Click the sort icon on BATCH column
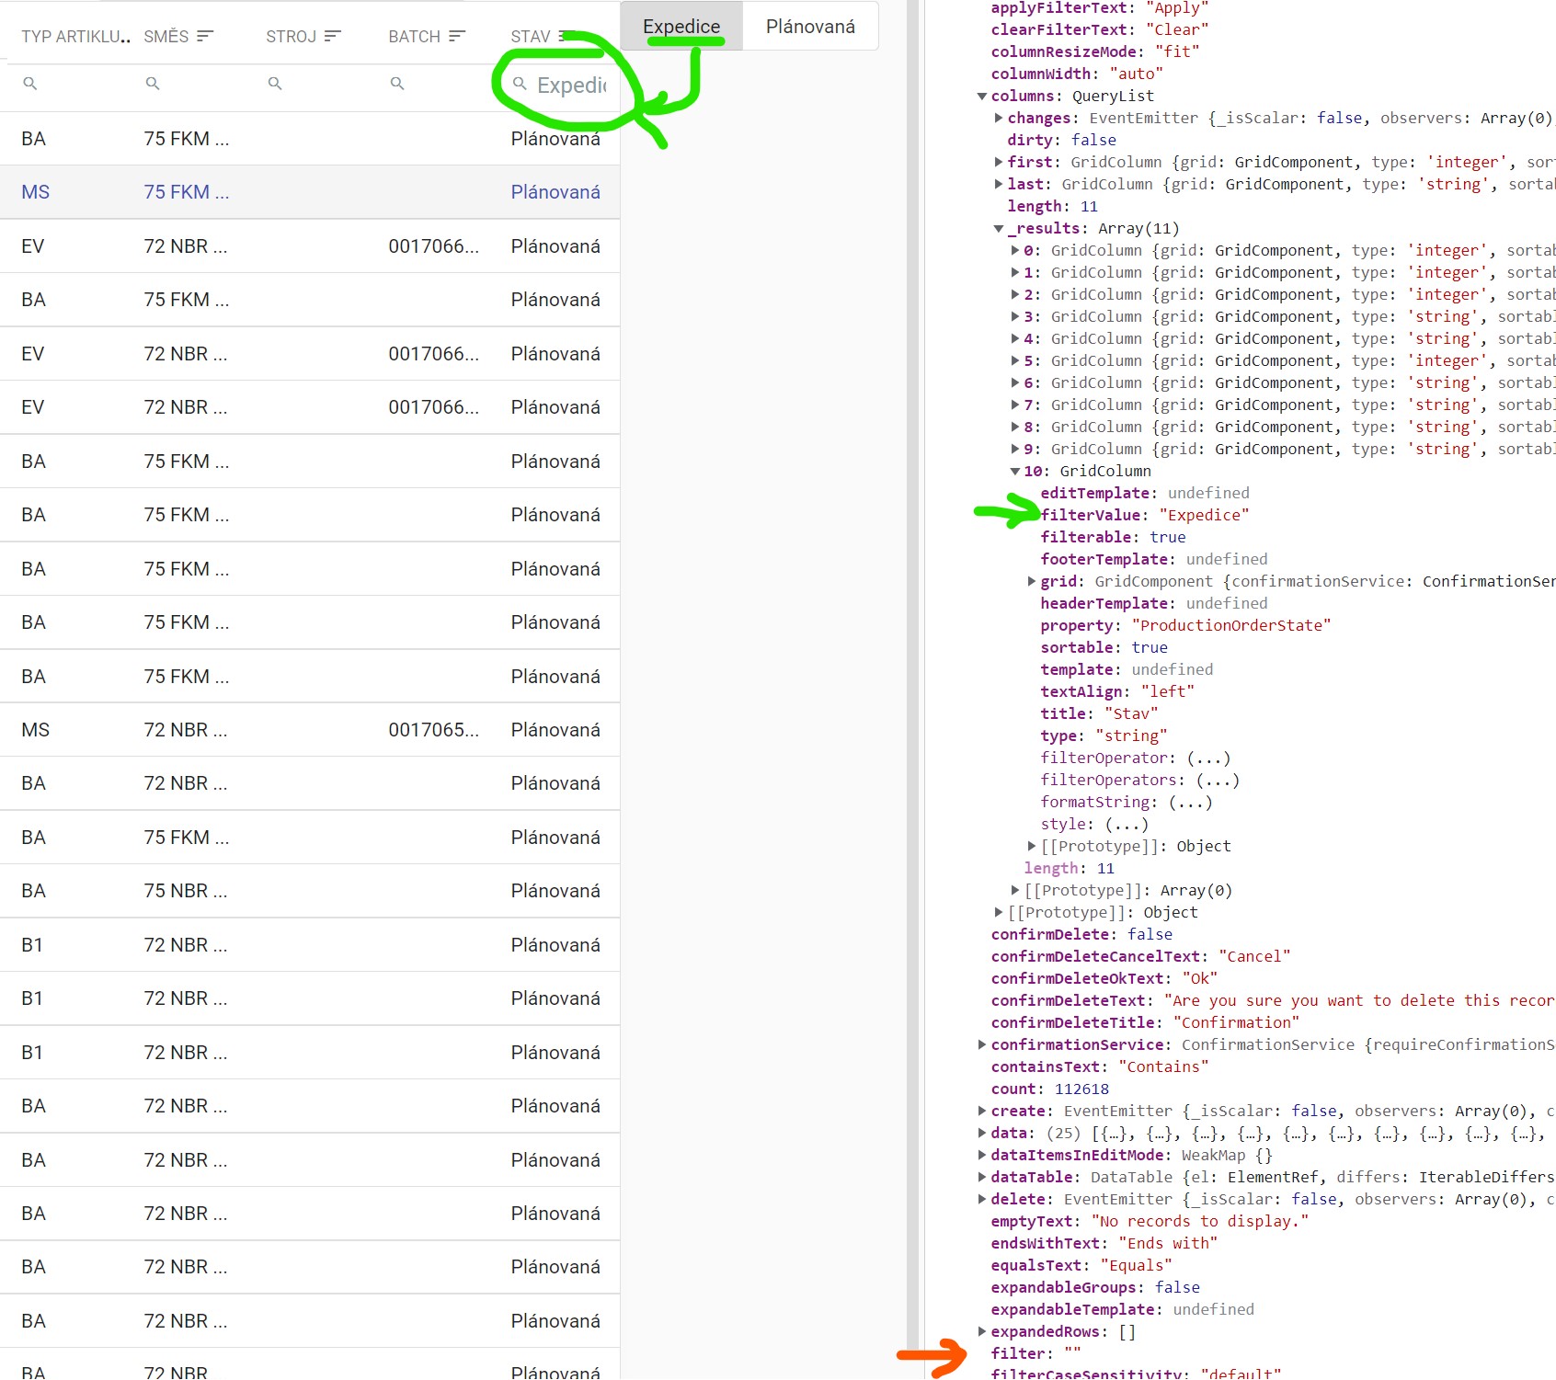 pyautogui.click(x=455, y=36)
